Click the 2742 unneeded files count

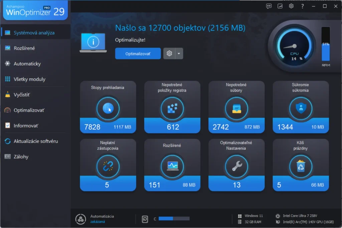point(221,127)
